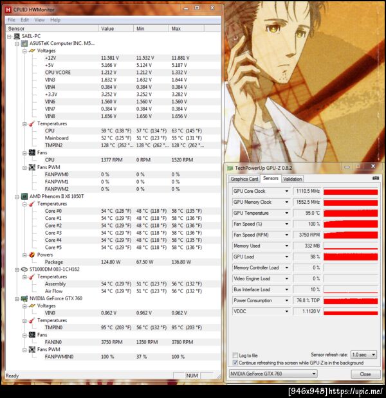Open the Edit menu in HWMonitor
This screenshot has height=398, width=386.
(x=24, y=20)
